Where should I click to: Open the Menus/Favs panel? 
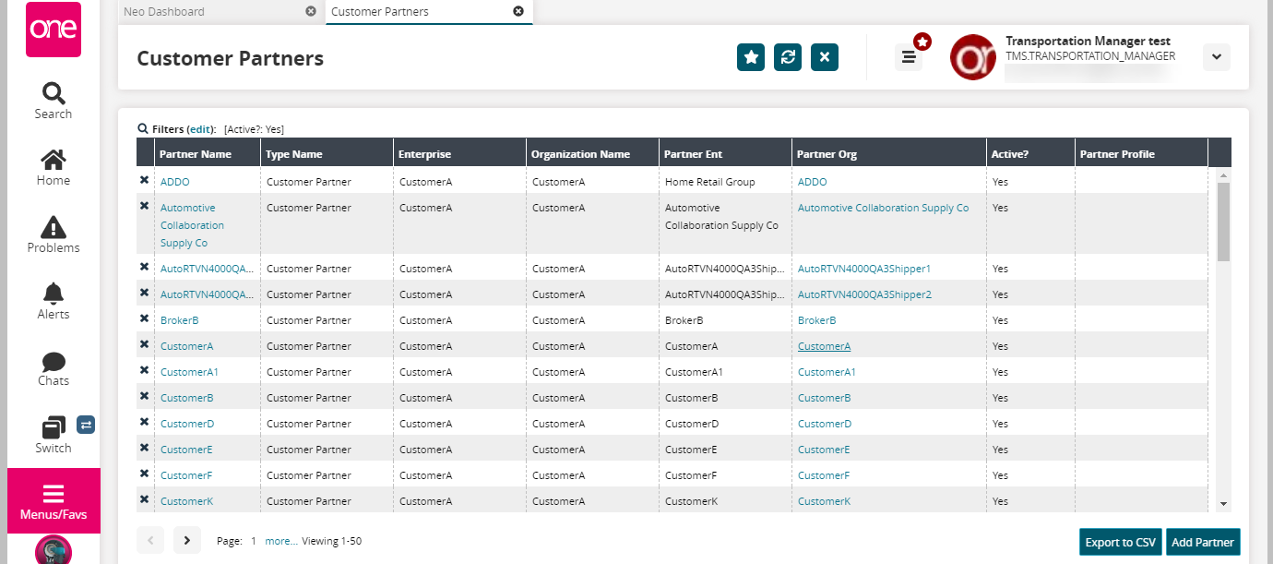coord(54,500)
